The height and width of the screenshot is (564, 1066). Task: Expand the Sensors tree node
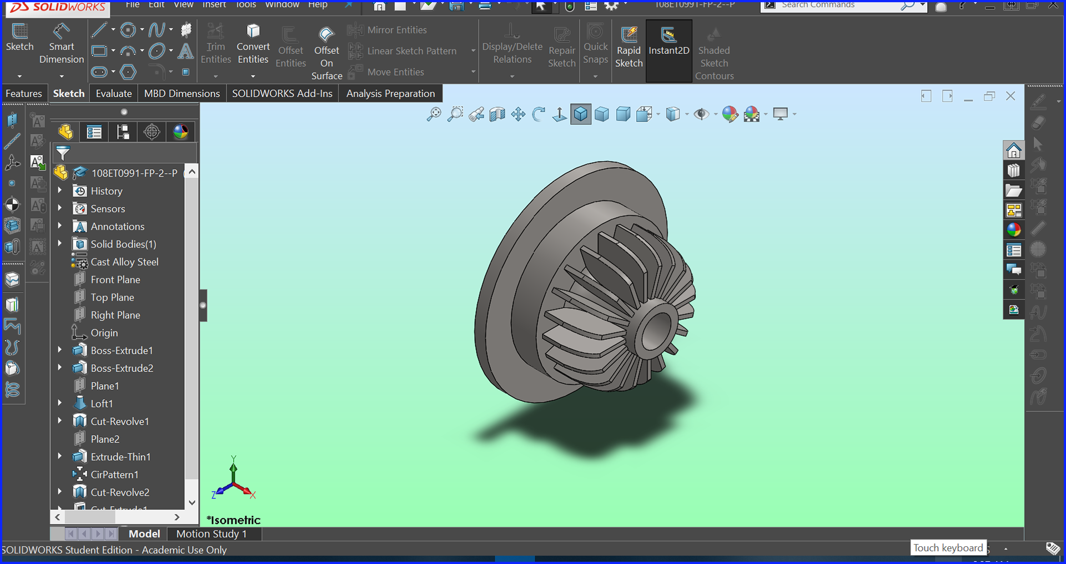[60, 208]
